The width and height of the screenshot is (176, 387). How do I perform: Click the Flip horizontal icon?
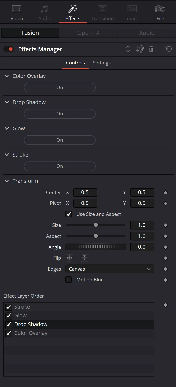point(70,258)
